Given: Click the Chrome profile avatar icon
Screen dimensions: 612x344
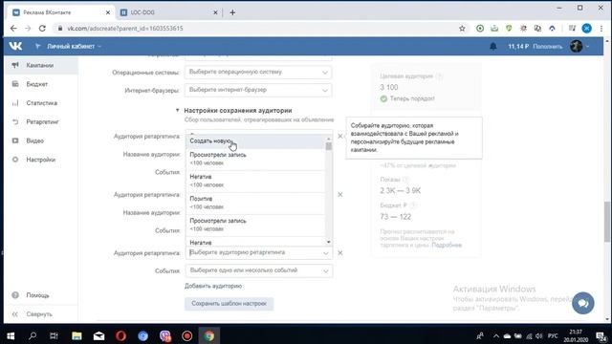Looking at the screenshot, I should pos(586,28).
